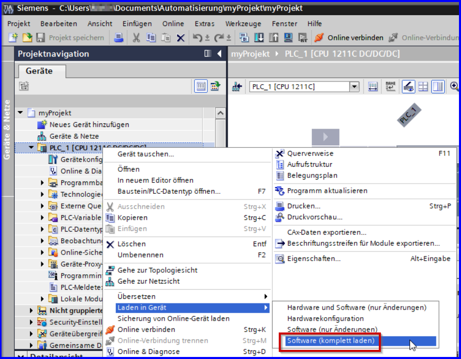Click the undo arrow icon
Screen dimensions: 461x359
tap(198, 38)
